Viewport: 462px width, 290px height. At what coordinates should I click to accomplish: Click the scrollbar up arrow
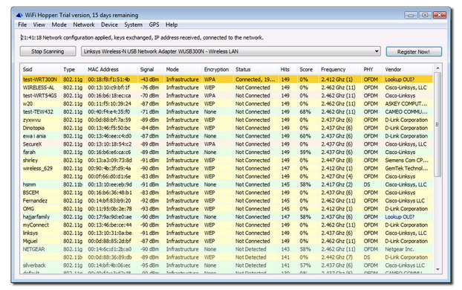(437, 68)
